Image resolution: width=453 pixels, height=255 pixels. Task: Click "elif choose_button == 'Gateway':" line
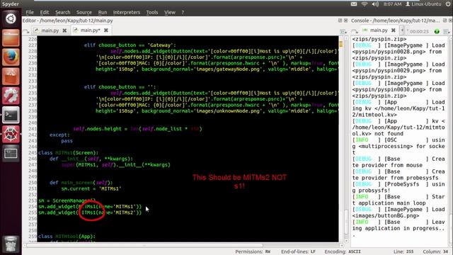130,45
